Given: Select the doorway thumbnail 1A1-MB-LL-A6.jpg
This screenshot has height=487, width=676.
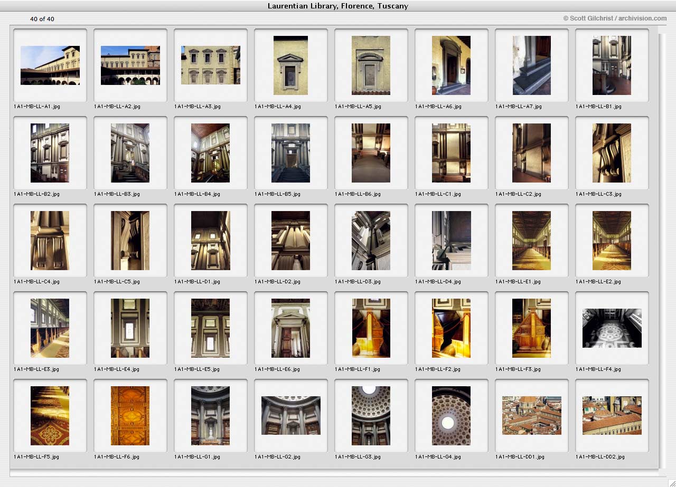Looking at the screenshot, I should 452,65.
